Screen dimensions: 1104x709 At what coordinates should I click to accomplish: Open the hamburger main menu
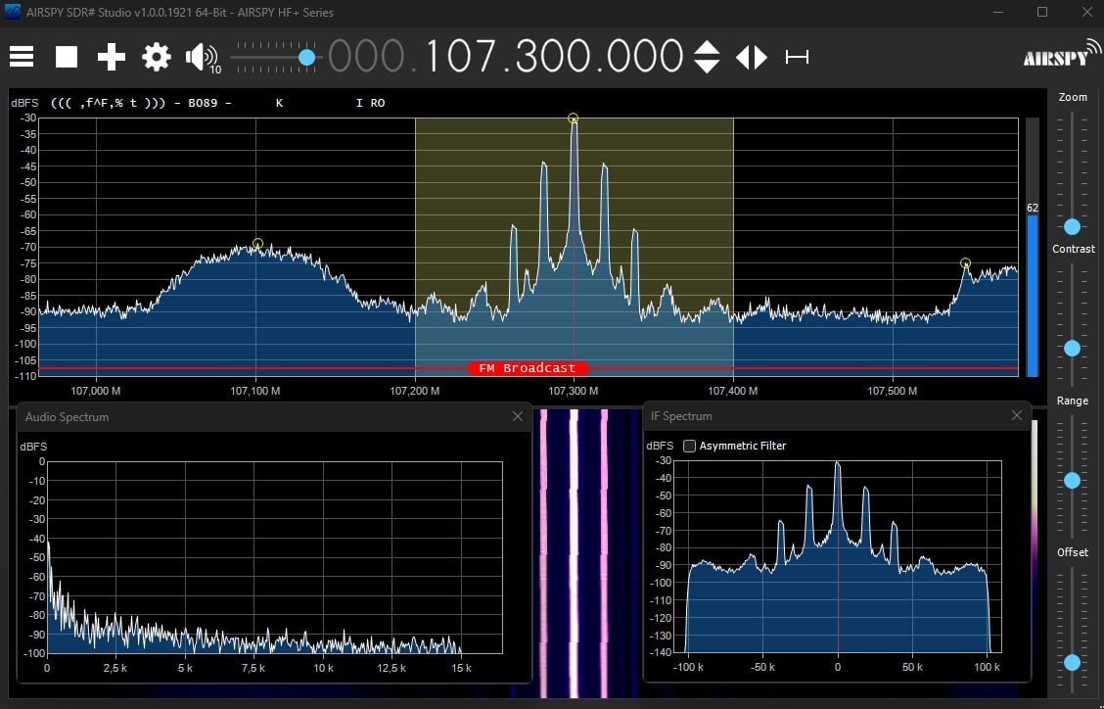[22, 57]
